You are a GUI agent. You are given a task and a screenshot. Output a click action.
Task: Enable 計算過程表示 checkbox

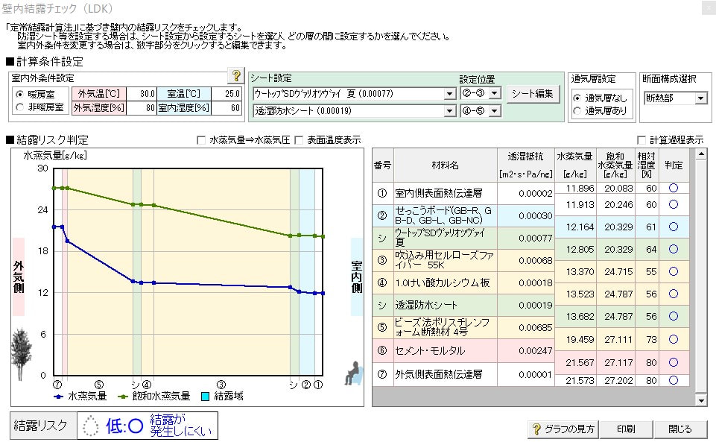pos(641,140)
